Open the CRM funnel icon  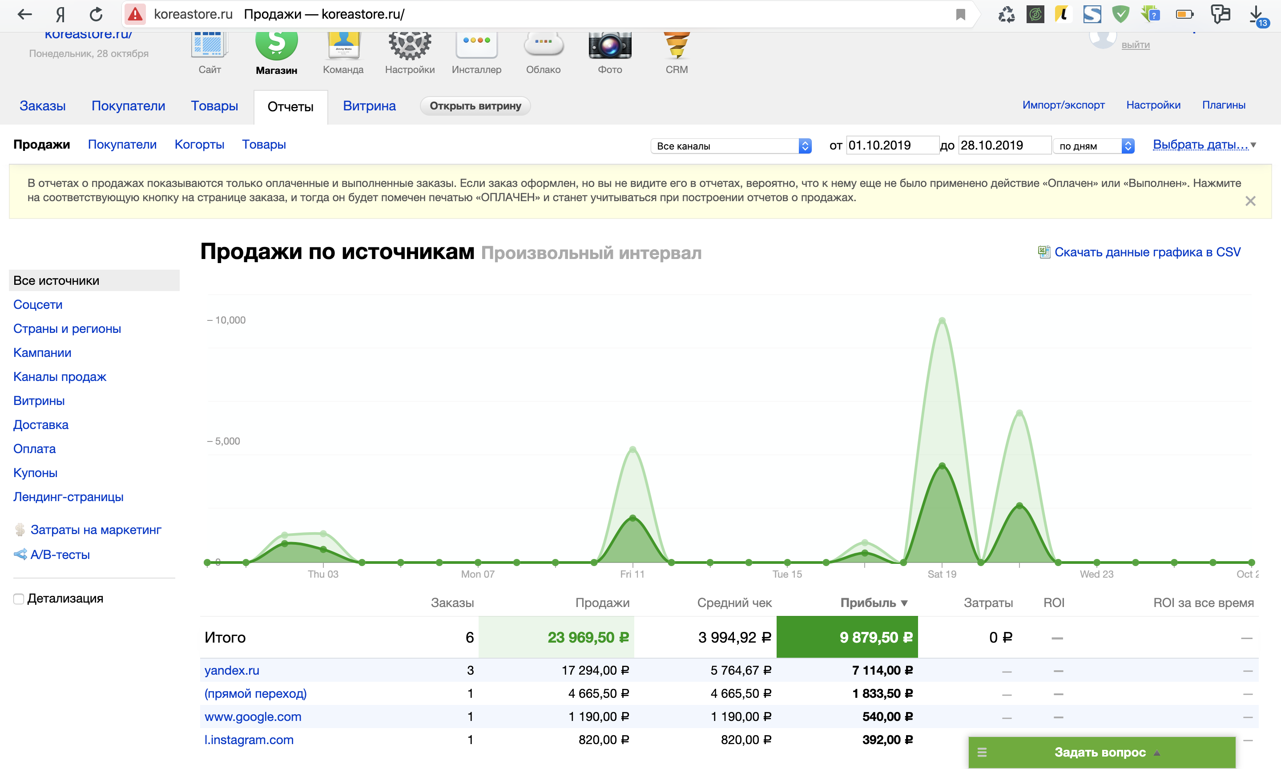(x=676, y=45)
